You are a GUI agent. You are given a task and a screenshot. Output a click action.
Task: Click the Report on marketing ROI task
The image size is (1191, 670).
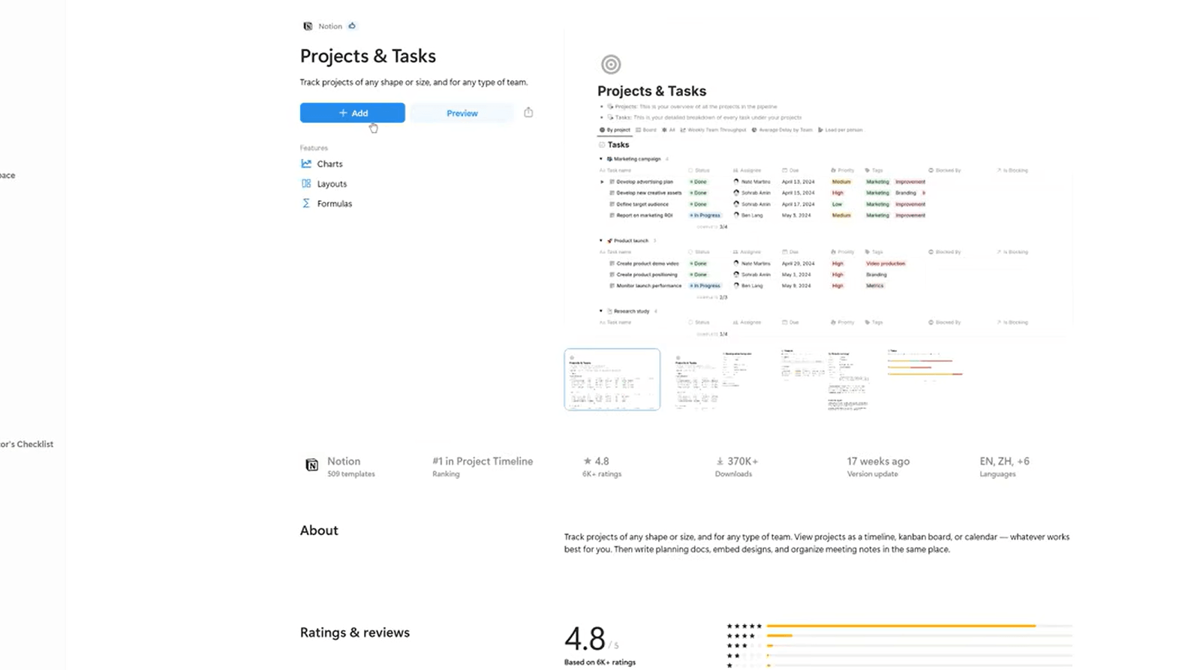pos(644,215)
